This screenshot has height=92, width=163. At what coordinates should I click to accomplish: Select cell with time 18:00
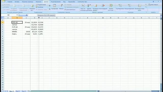26,32
